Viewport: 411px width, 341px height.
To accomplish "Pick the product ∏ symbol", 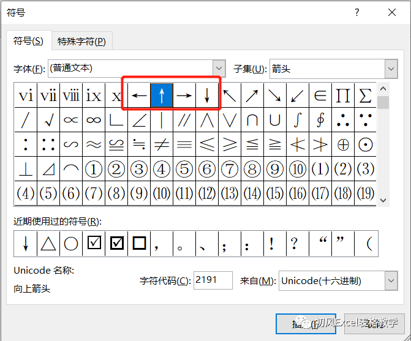I will (343, 96).
